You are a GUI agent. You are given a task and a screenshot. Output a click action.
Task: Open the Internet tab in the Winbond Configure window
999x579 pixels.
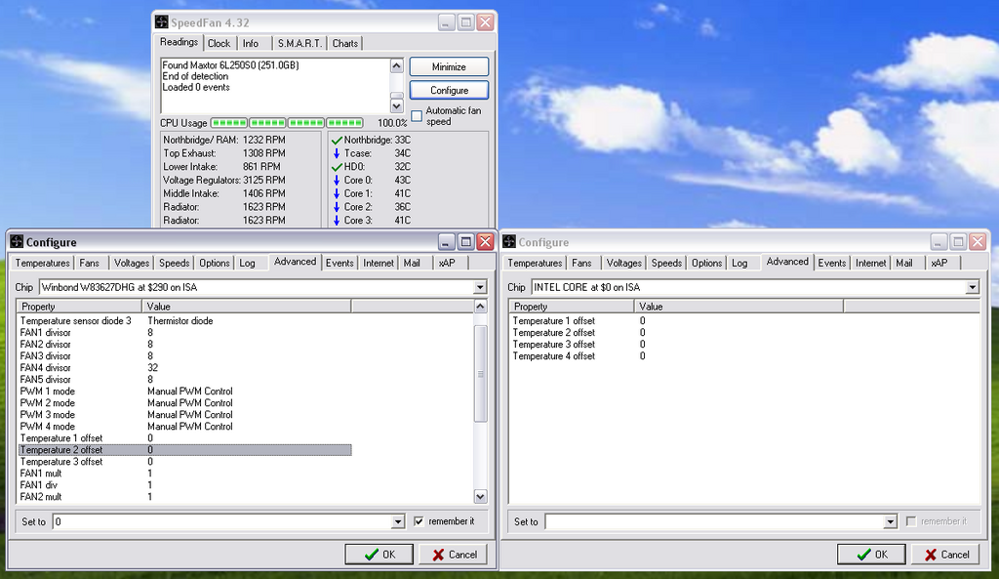tap(379, 263)
